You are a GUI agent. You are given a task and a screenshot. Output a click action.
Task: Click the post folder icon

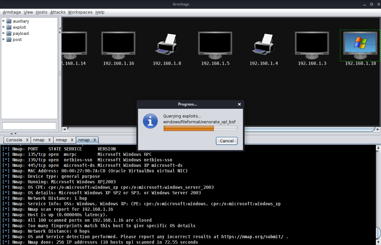click(9, 39)
